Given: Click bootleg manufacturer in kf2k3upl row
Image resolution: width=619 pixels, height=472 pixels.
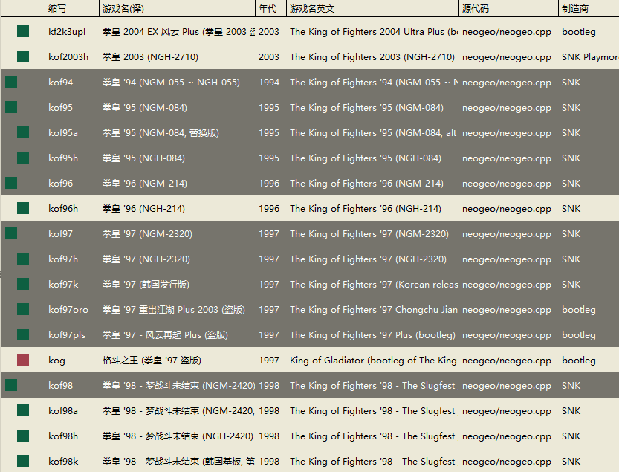Looking at the screenshot, I should coord(579,32).
